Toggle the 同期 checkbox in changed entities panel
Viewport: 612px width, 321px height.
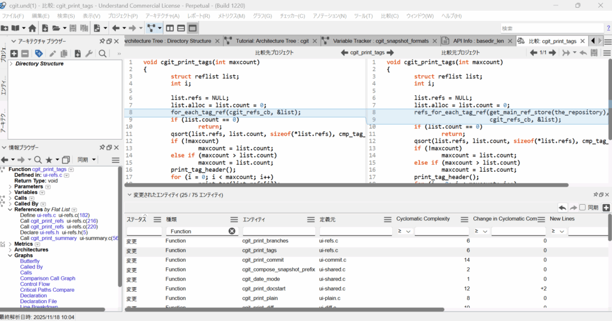[582, 207]
